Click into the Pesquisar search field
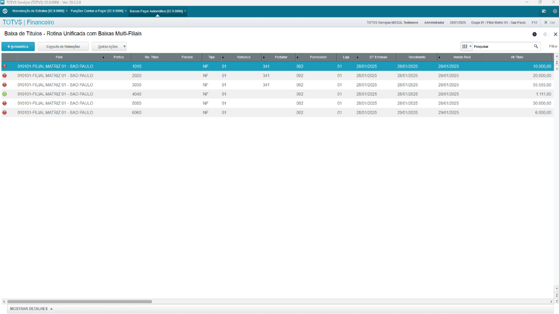 [502, 46]
